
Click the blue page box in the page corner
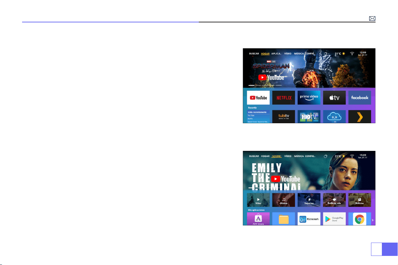point(390,249)
